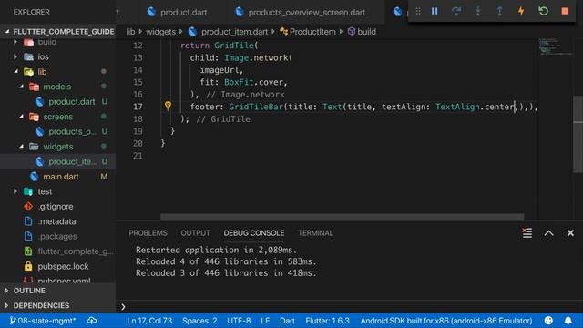Restart debugging with green arrow icon

pos(543,12)
